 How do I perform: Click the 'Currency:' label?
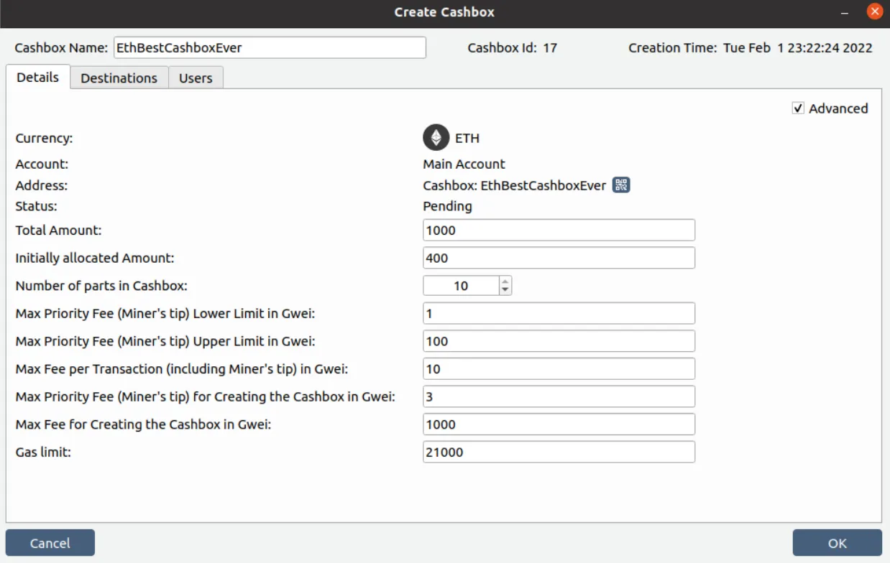pos(44,138)
